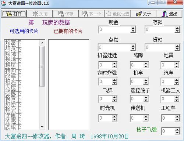
Task: Click the 打开 (Open) toolbar button
Action: point(14,14)
